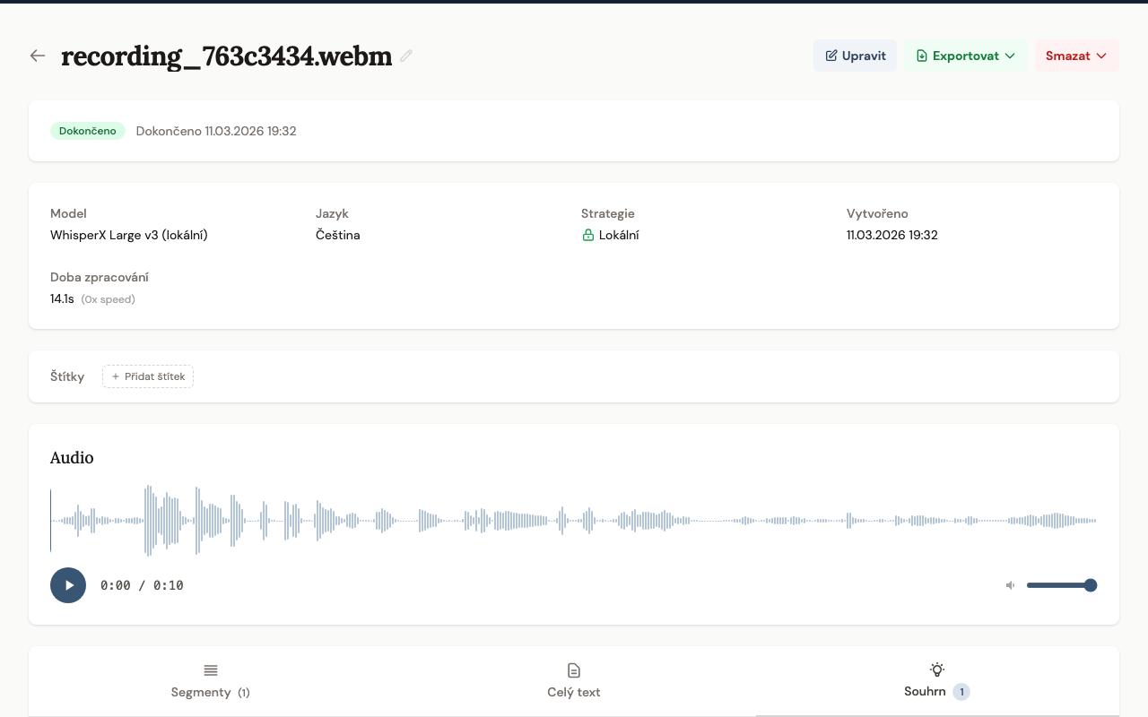Screen dimensions: 1148x717
Task: Expand the Smazat dropdown
Action: [1076, 56]
